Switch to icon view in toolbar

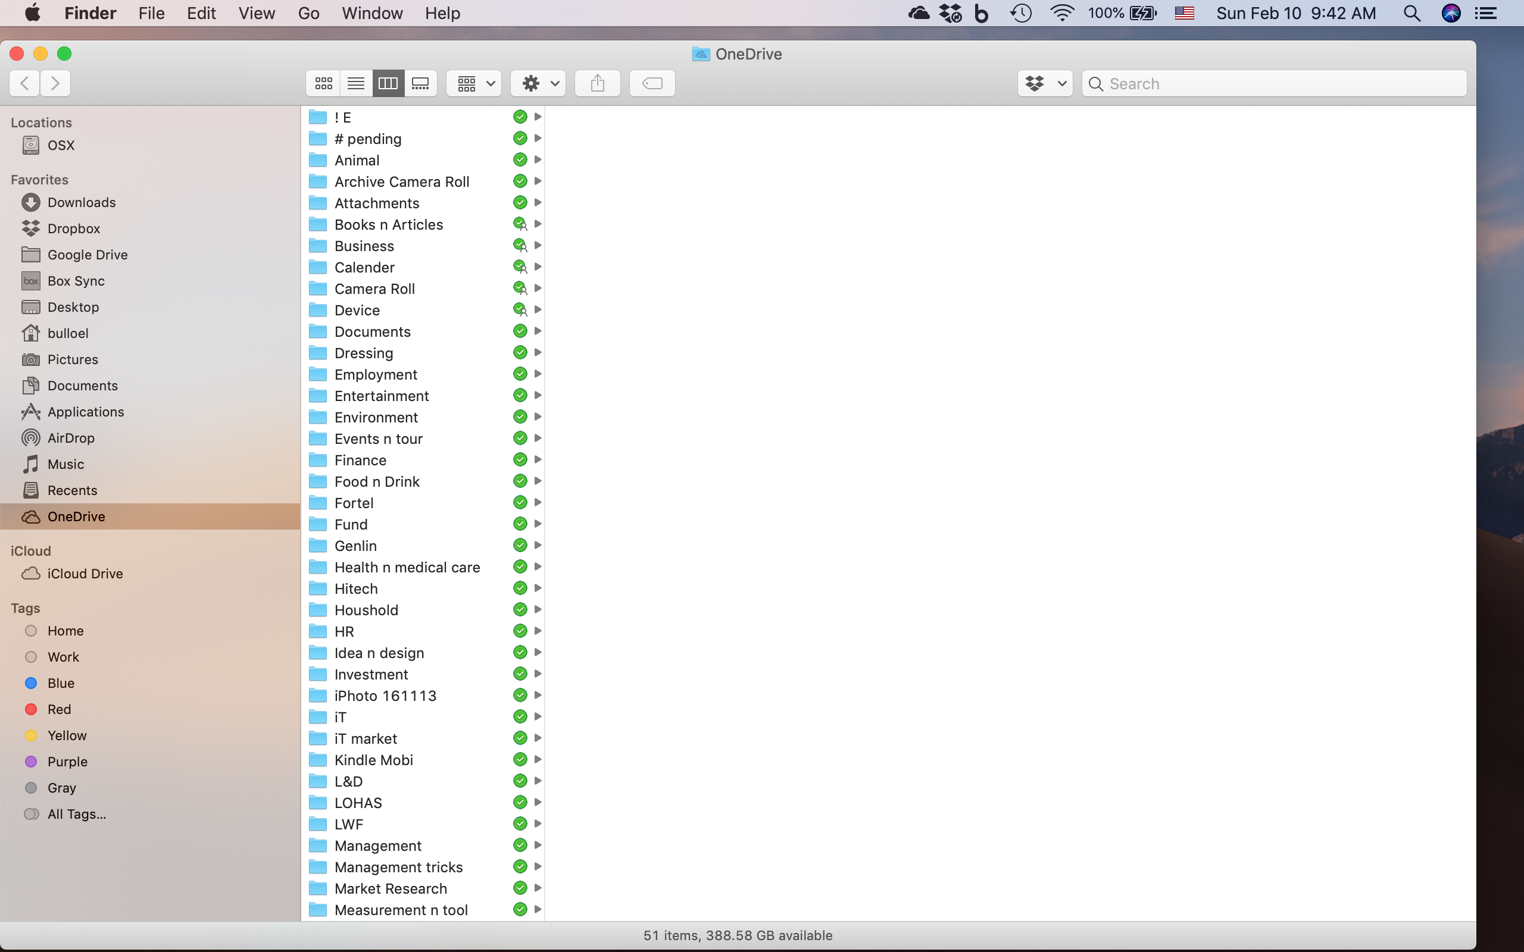point(324,83)
